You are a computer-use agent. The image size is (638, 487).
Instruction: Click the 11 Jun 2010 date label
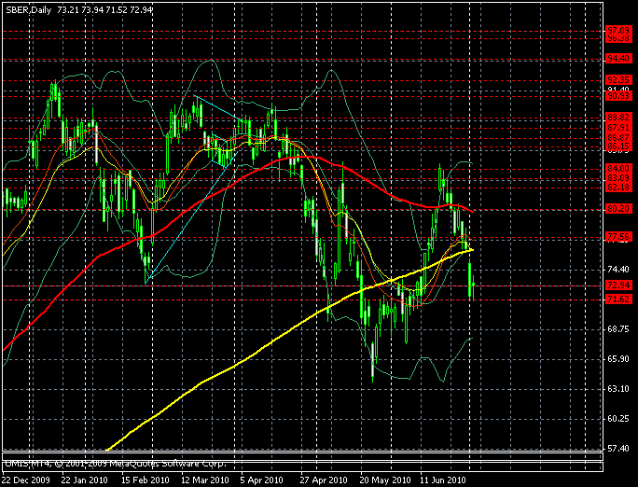tap(443, 480)
